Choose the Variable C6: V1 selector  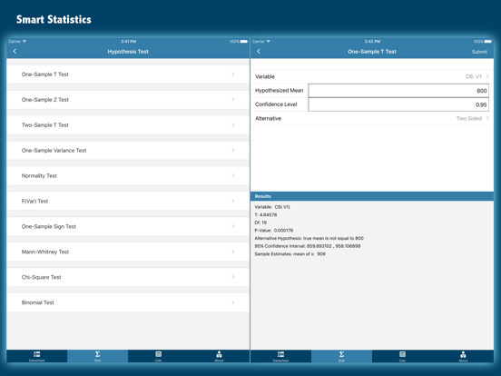pyautogui.click(x=372, y=76)
